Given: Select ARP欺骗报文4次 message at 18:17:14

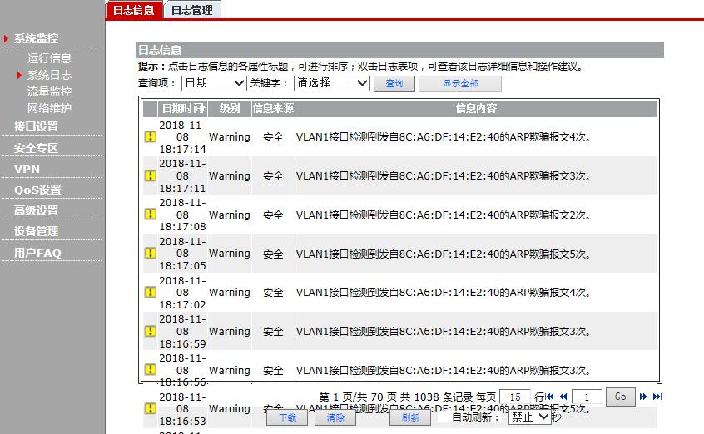Looking at the screenshot, I should point(444,137).
